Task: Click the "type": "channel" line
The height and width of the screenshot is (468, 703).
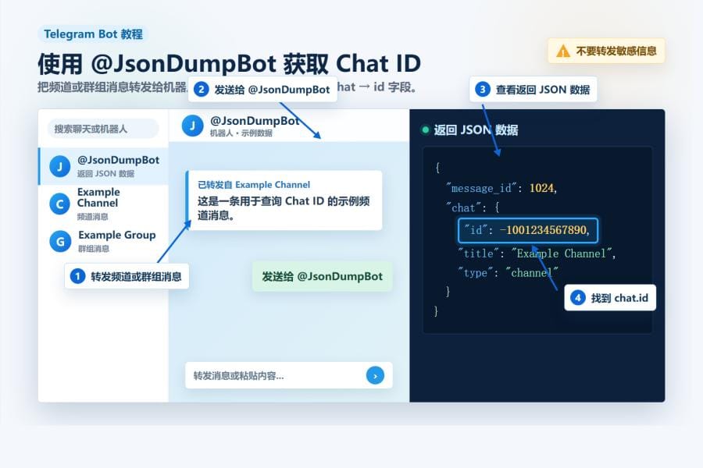Action: [508, 273]
